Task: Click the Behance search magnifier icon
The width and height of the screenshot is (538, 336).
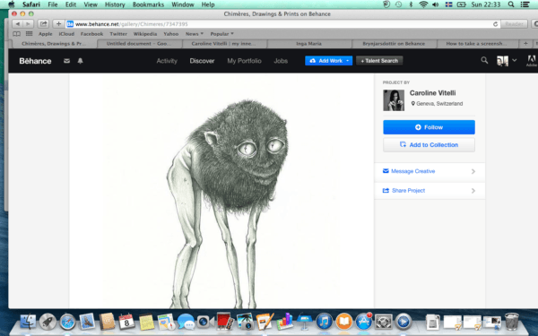Action: pyautogui.click(x=484, y=60)
